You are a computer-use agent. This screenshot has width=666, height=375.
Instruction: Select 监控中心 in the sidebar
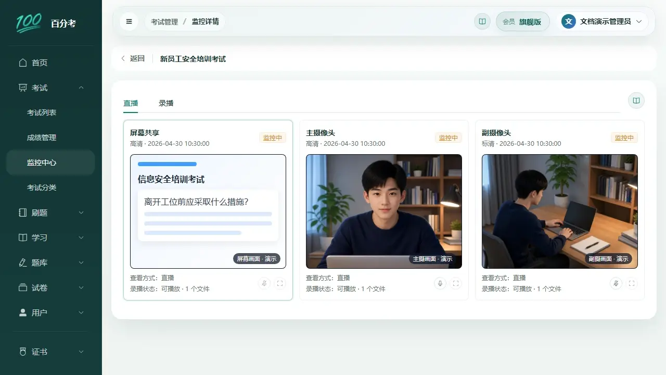point(50,162)
